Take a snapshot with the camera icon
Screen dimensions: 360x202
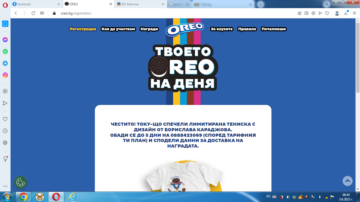(x=307, y=13)
